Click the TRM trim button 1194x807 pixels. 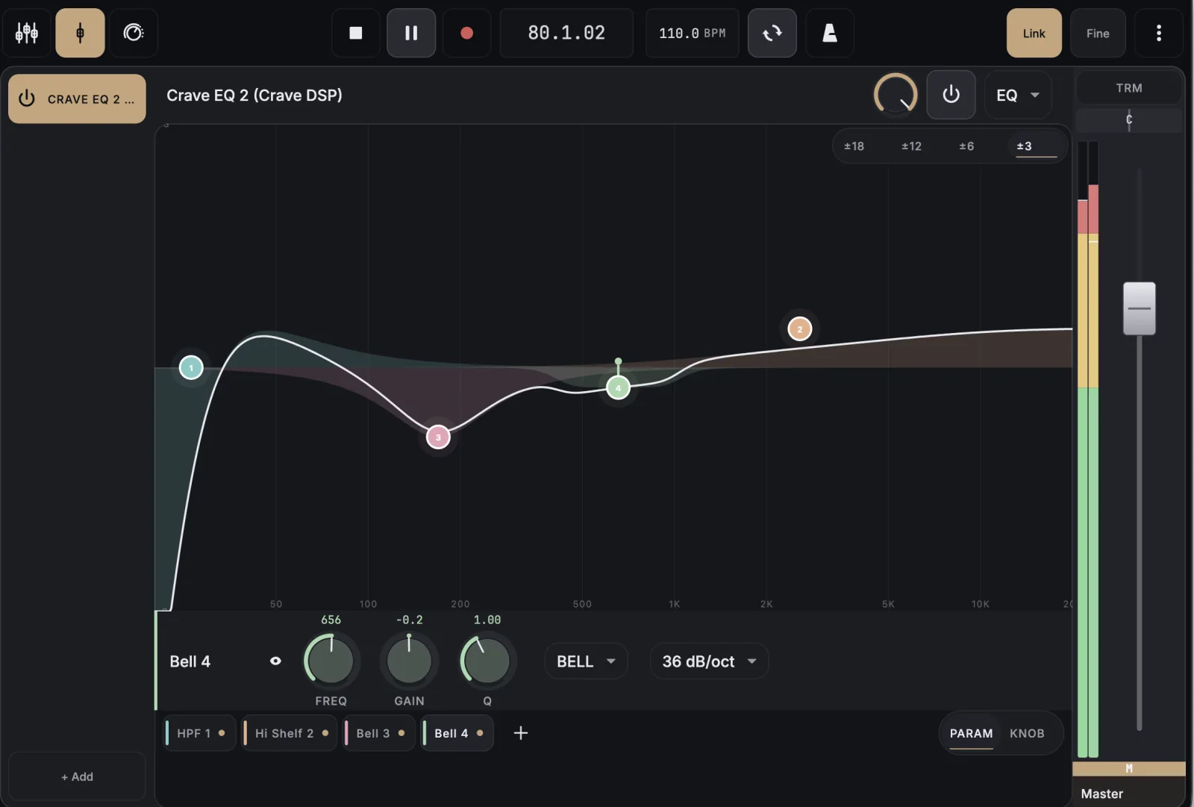(x=1129, y=88)
